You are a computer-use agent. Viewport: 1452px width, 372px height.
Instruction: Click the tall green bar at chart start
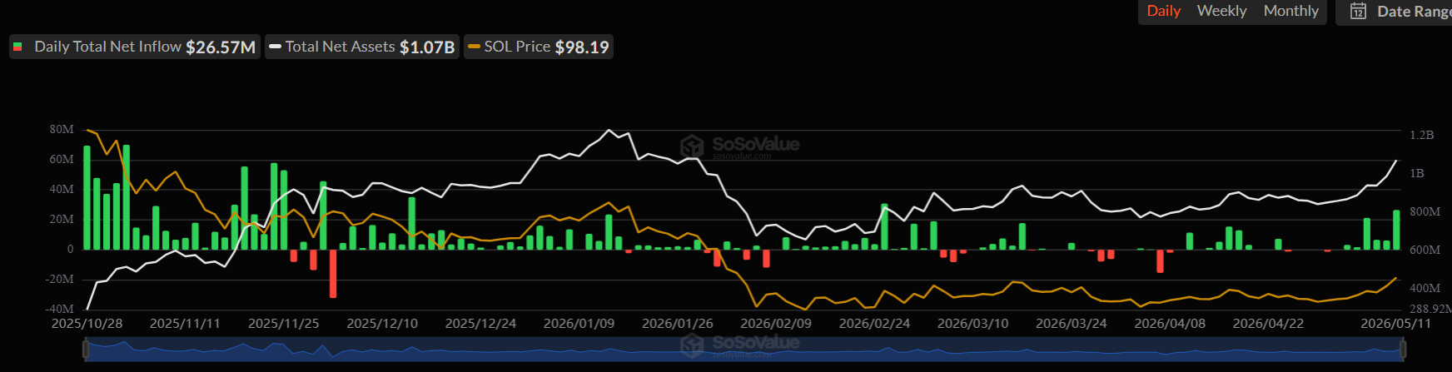(x=87, y=198)
